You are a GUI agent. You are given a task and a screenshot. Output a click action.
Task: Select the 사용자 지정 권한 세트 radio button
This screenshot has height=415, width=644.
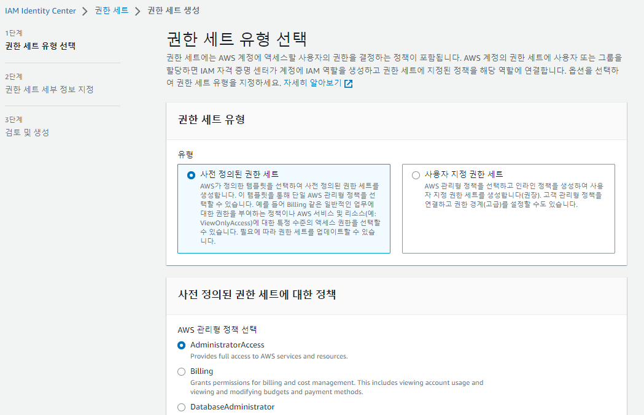click(x=416, y=175)
